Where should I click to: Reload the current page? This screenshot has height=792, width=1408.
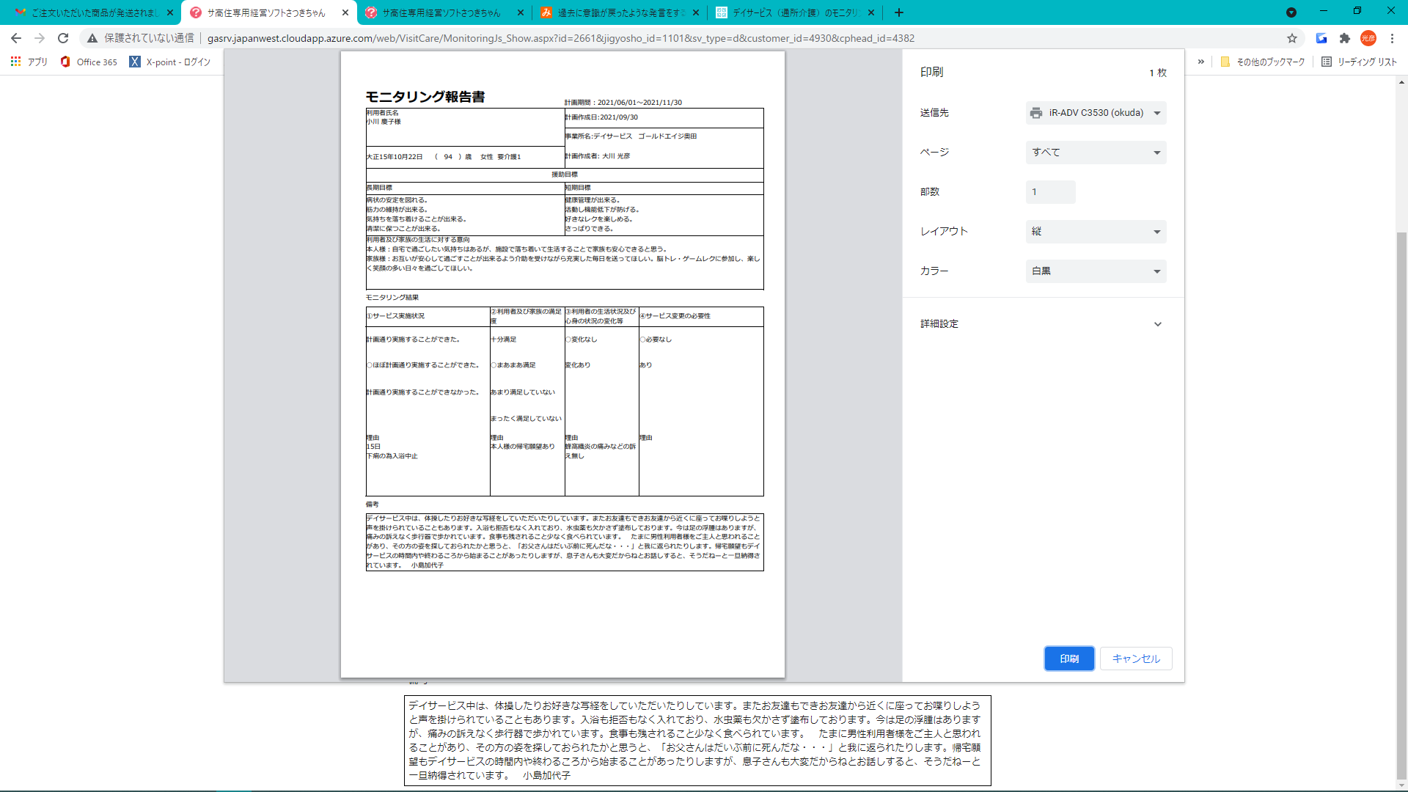click(63, 38)
